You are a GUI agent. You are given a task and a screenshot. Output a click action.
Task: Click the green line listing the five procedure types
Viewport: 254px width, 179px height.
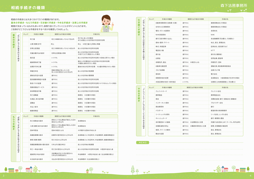(49, 23)
